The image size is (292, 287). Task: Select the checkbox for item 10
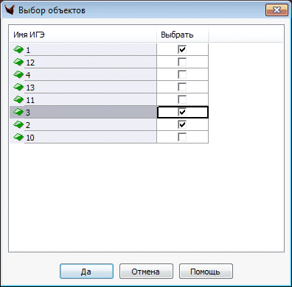point(182,137)
